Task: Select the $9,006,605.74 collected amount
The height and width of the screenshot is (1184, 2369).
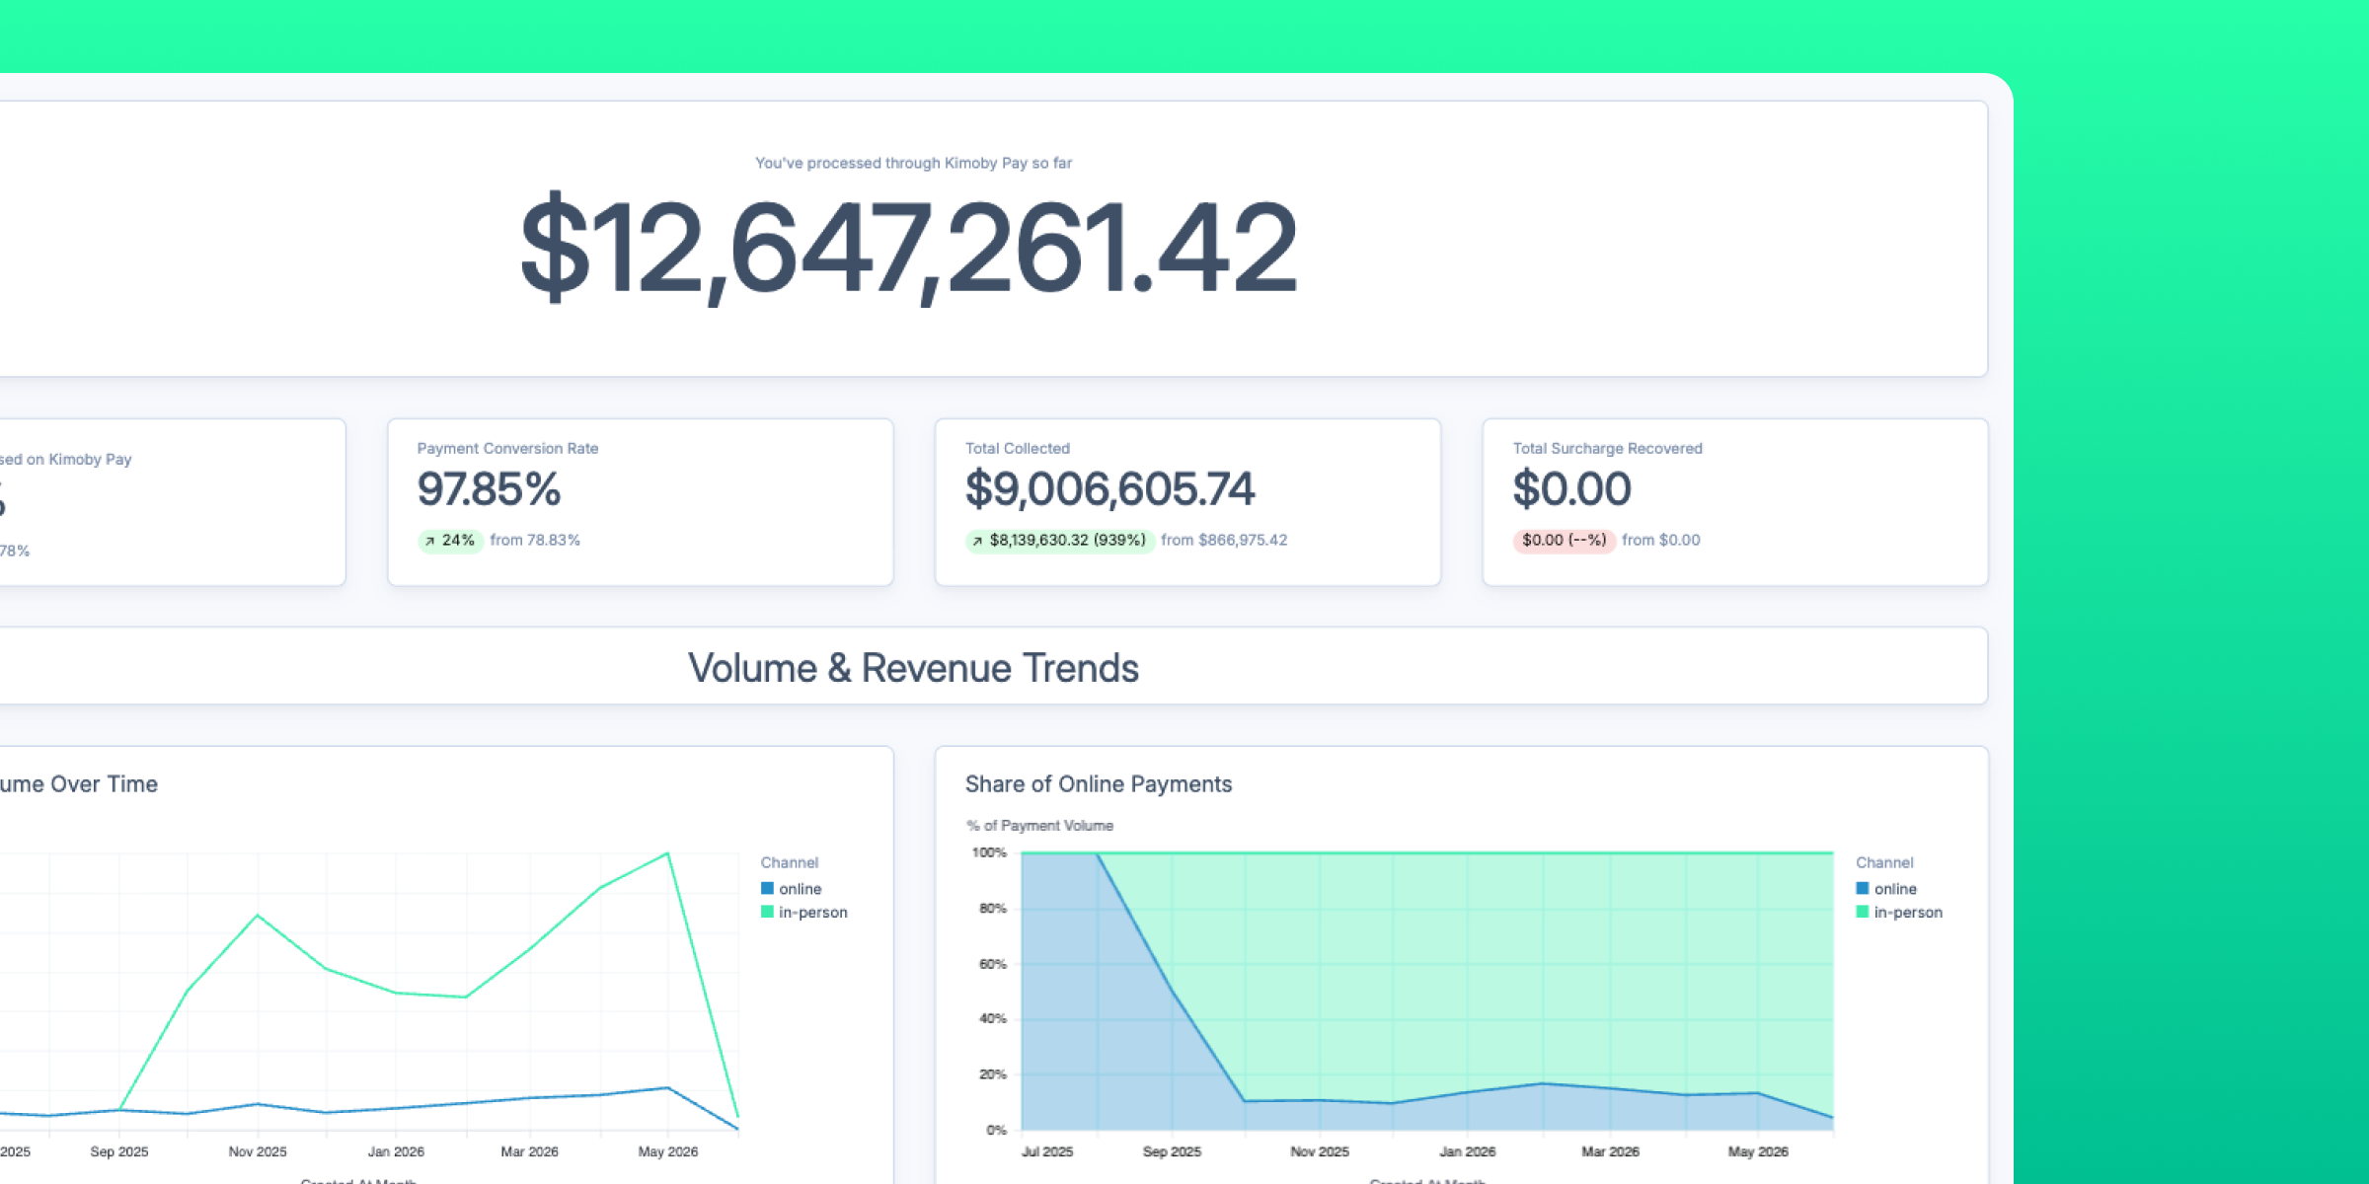Action: coord(1109,489)
